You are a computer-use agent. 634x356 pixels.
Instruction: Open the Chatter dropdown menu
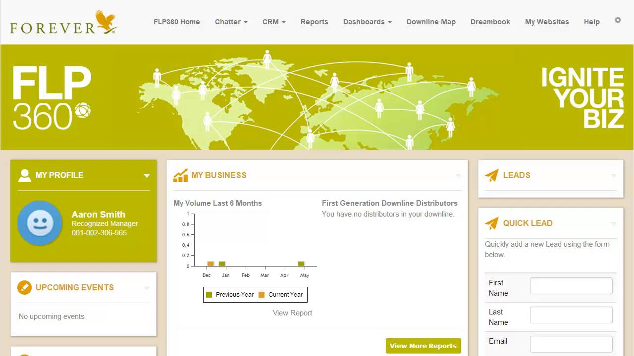click(x=231, y=22)
